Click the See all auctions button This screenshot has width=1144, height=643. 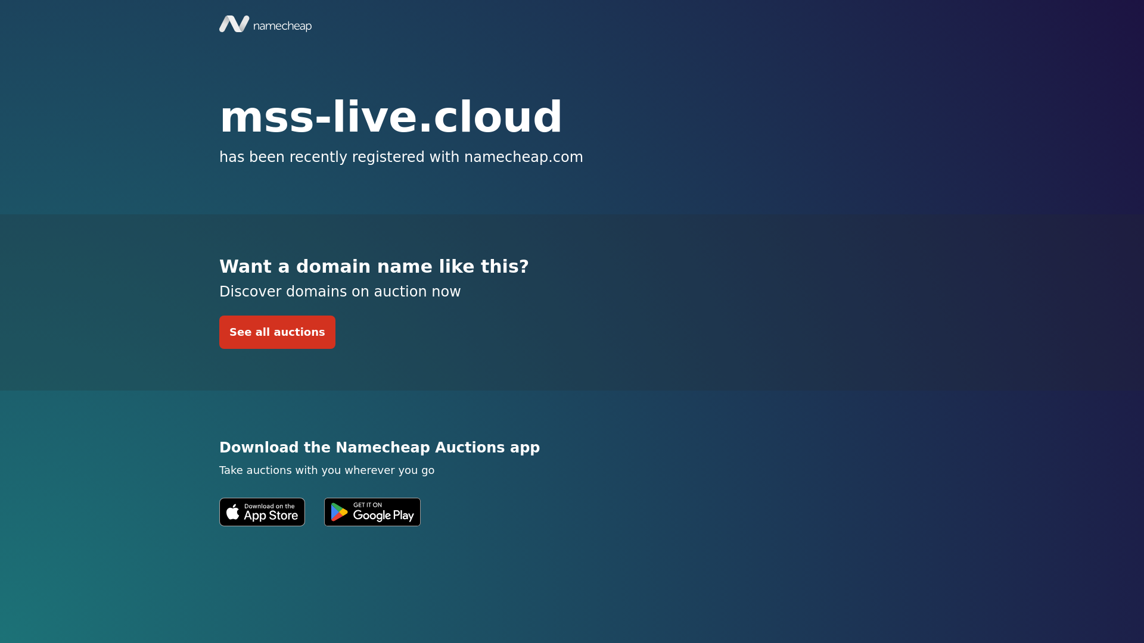(277, 332)
